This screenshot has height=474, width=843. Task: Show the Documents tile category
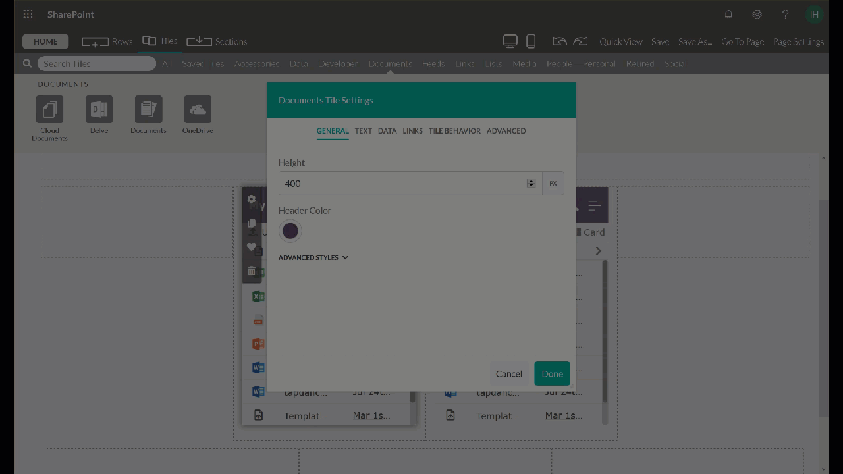[x=390, y=64]
